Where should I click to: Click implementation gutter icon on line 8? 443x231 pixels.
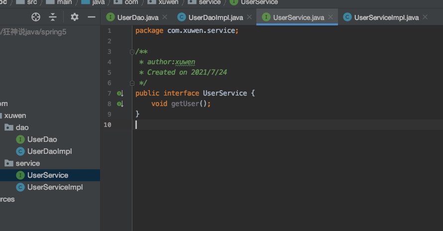click(x=120, y=104)
